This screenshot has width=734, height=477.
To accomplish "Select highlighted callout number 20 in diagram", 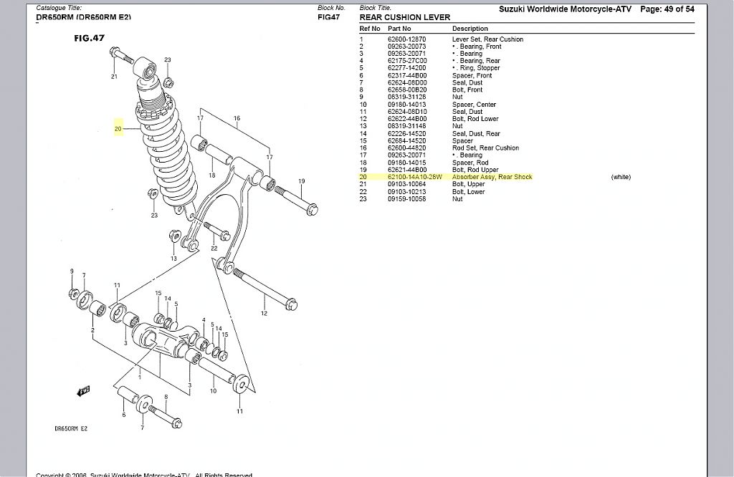I will pyautogui.click(x=118, y=129).
